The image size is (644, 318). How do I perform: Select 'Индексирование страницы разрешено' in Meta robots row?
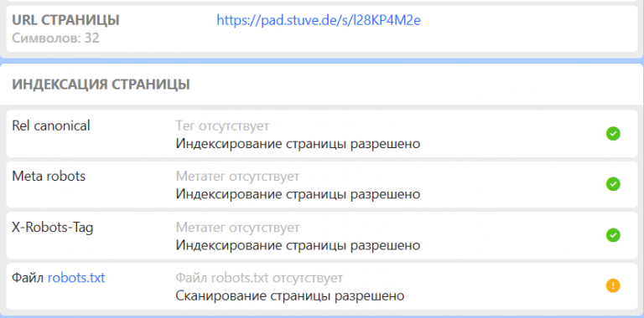pyautogui.click(x=299, y=194)
